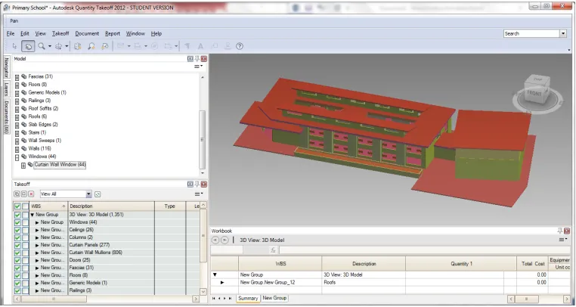
Task: Open the Takeoff menu
Action: pyautogui.click(x=60, y=33)
